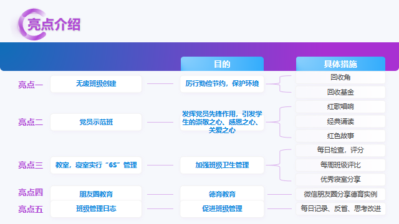
Task: Click the 党员示范班 box
Action: coord(96,122)
